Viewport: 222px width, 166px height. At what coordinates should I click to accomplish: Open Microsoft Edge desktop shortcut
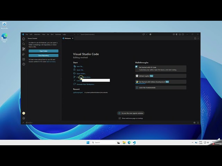tap(5, 38)
